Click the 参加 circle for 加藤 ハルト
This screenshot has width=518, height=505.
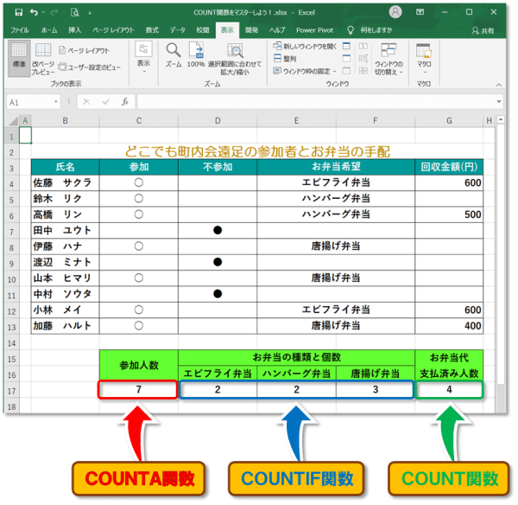139,326
